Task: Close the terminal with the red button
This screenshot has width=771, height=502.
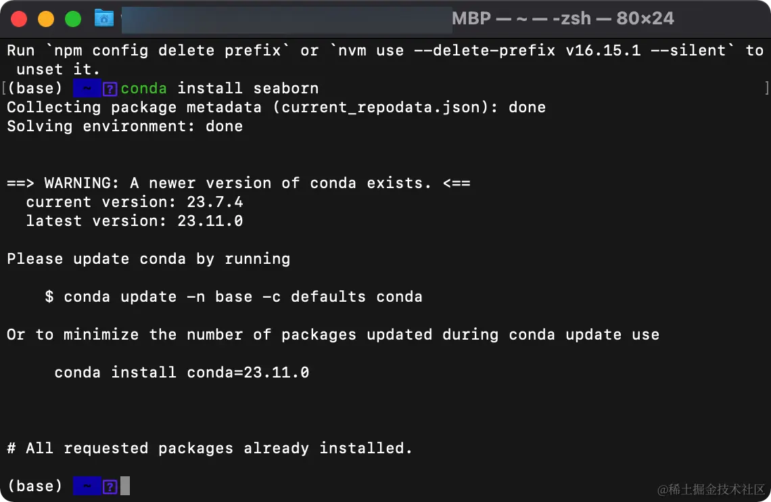Action: tap(19, 19)
